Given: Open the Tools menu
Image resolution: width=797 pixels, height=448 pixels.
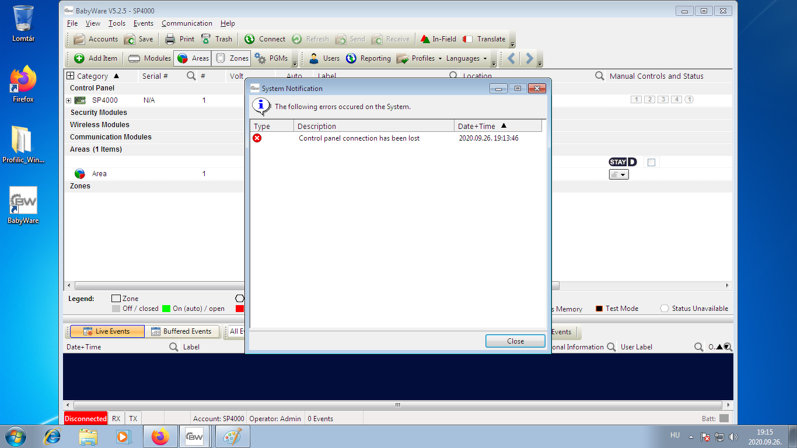Looking at the screenshot, I should click(x=117, y=23).
